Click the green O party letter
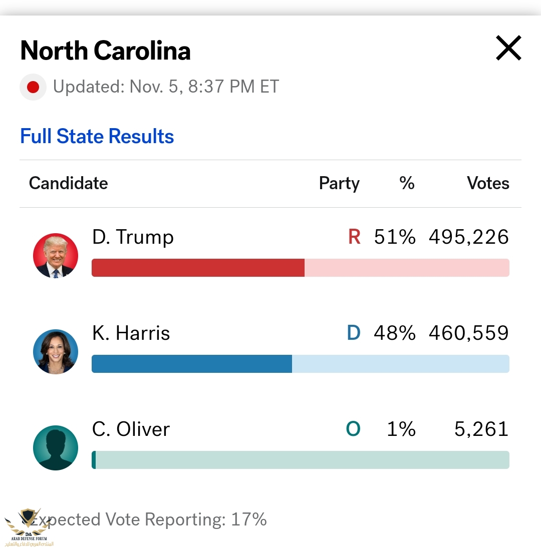The width and height of the screenshot is (541, 548). coord(353,429)
